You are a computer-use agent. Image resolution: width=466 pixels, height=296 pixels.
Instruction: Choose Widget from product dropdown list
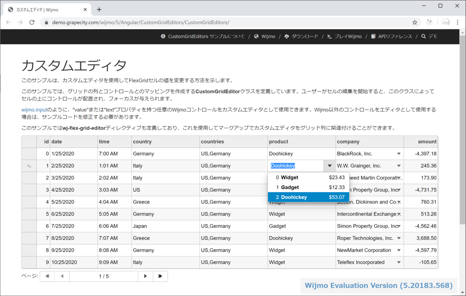pyautogui.click(x=308, y=178)
